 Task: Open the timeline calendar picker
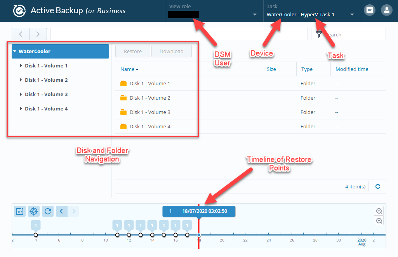(x=20, y=211)
